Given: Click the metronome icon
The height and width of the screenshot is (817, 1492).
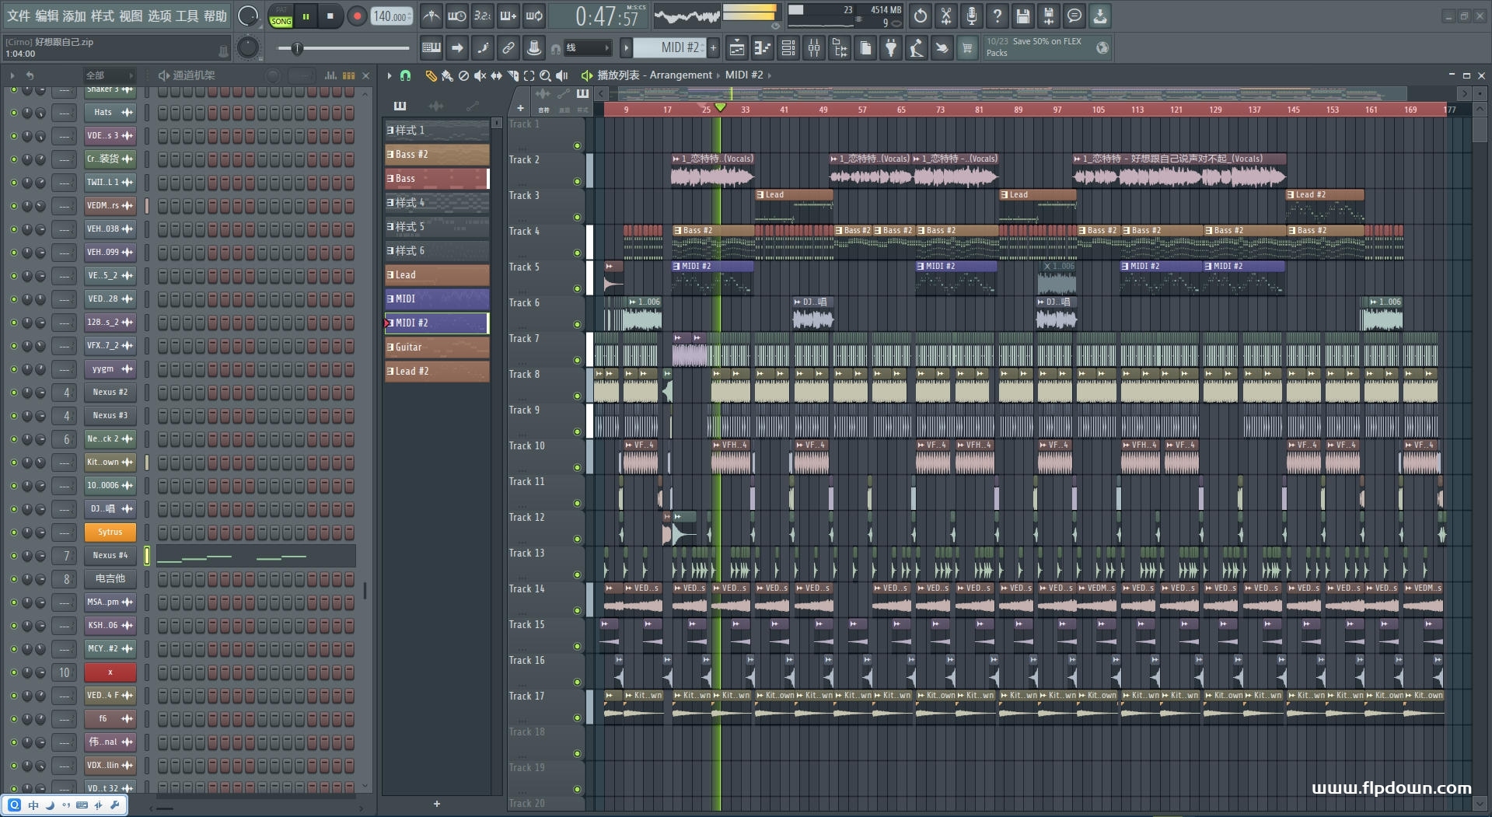Looking at the screenshot, I should [x=432, y=16].
